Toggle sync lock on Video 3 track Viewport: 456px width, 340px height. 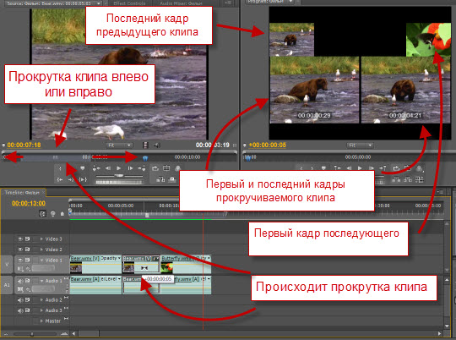pos(28,239)
